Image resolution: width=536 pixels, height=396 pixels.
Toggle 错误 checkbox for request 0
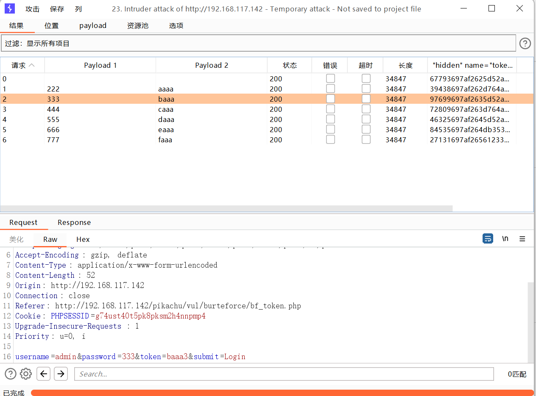point(330,78)
